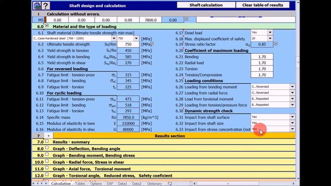Switch to the Tables sheet tab

80,184
